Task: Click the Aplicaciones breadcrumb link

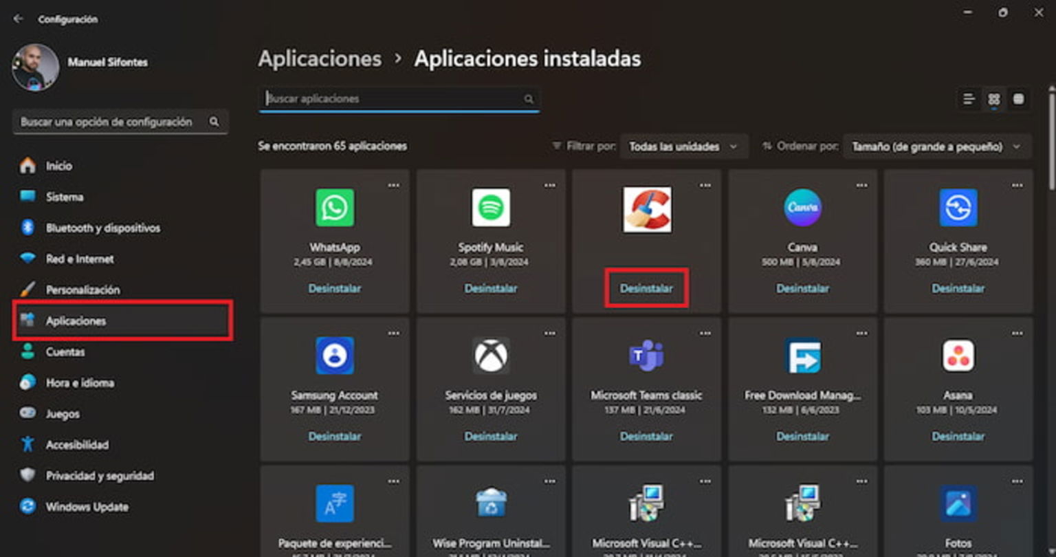Action: (320, 59)
